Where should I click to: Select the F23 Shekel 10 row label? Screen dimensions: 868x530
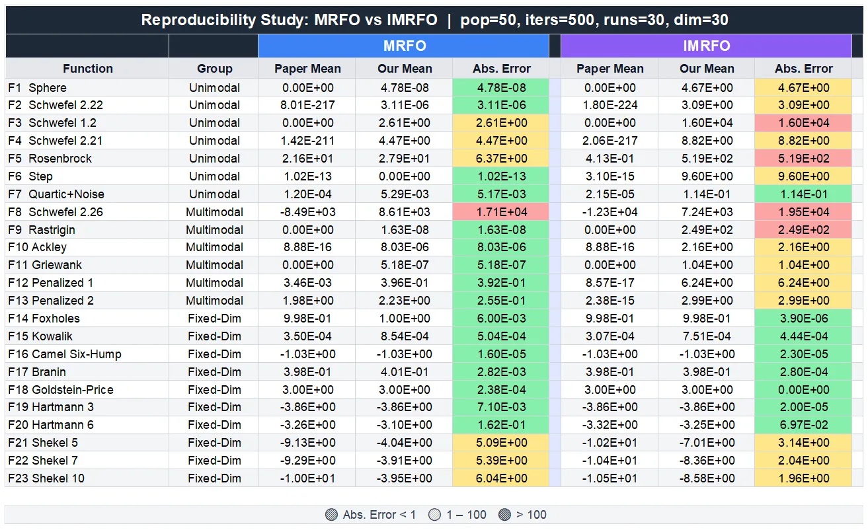pos(46,478)
